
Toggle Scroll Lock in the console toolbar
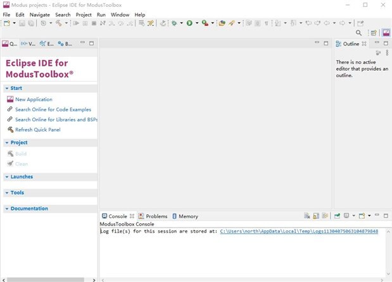[x=316, y=216]
